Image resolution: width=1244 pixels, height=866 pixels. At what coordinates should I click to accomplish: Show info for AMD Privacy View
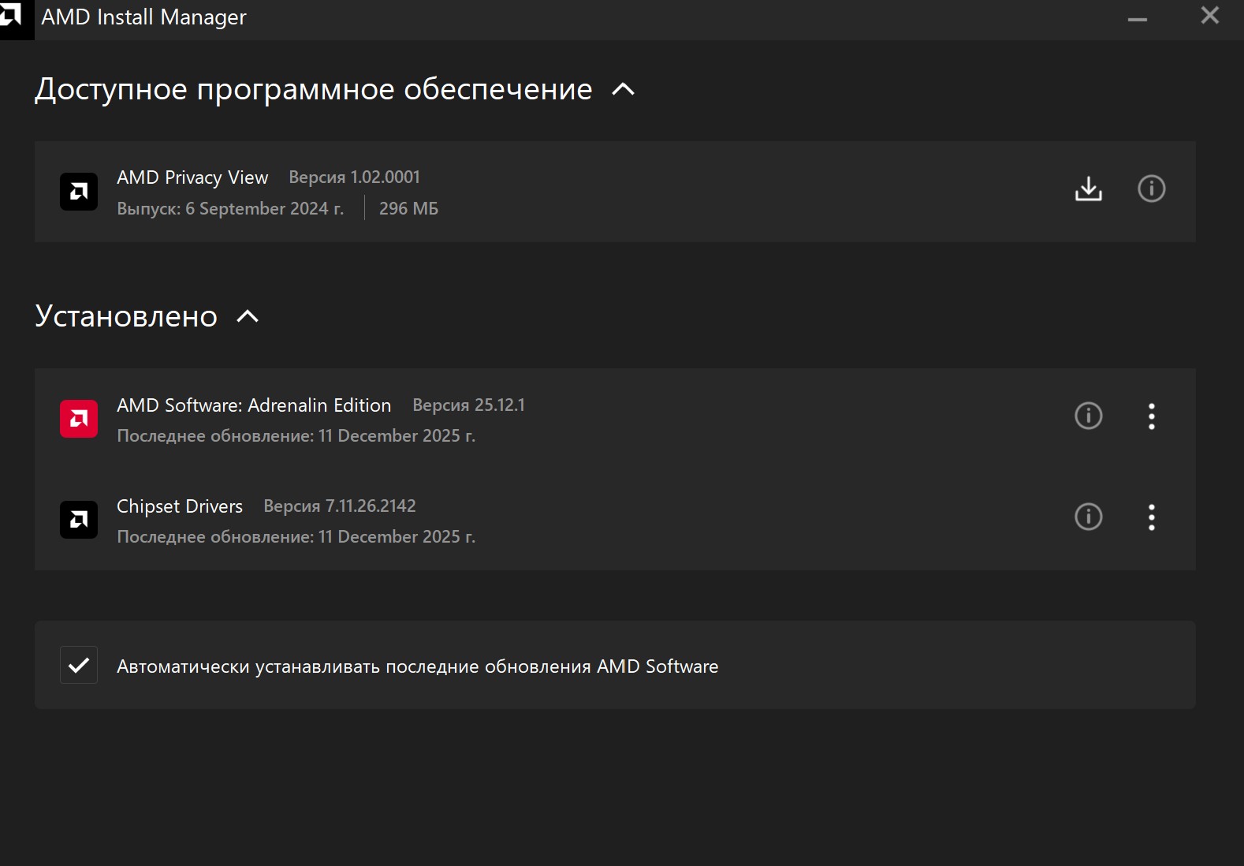click(1151, 189)
